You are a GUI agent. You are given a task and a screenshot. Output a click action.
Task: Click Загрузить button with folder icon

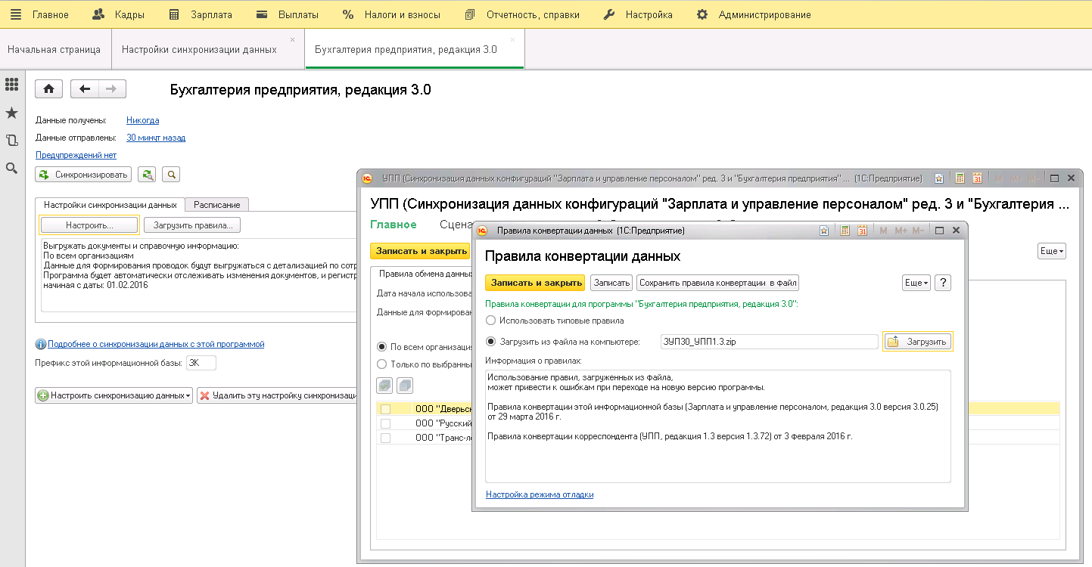[918, 342]
